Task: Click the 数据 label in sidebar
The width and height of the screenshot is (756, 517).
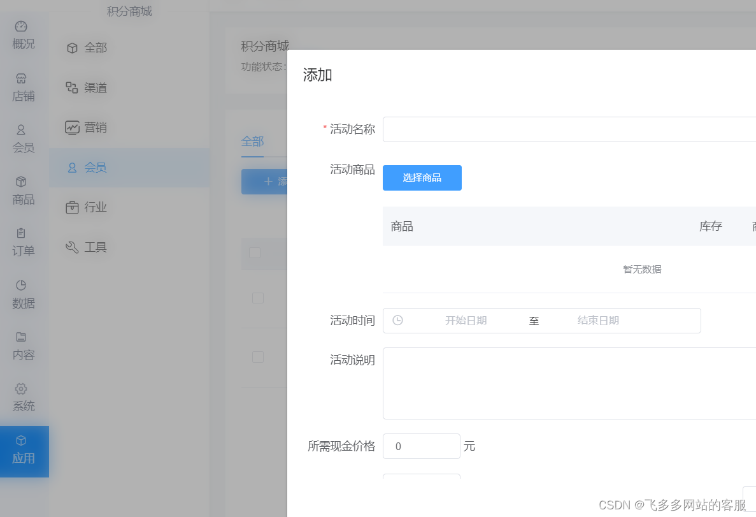Action: (x=24, y=303)
